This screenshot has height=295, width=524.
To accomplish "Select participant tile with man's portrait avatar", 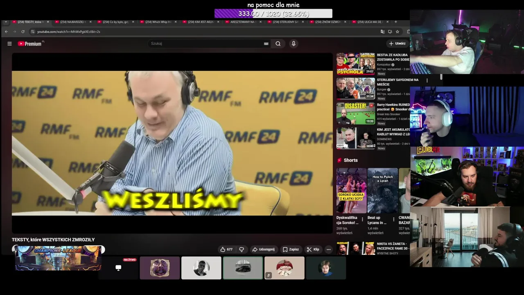I will (x=201, y=268).
